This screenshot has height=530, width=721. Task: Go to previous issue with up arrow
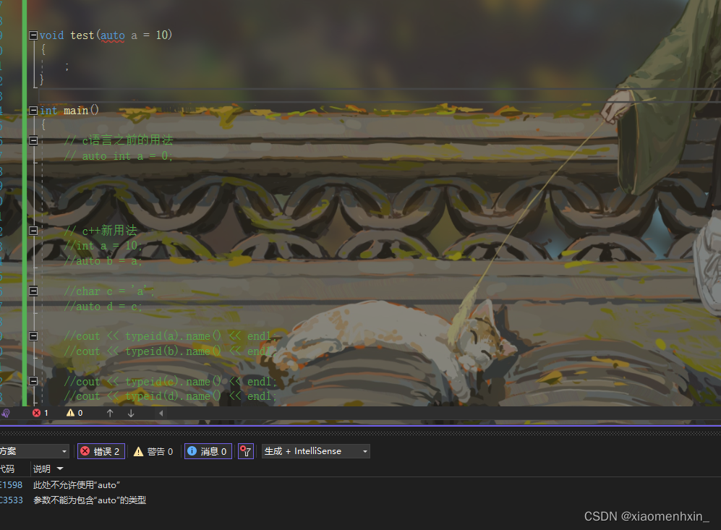[110, 413]
